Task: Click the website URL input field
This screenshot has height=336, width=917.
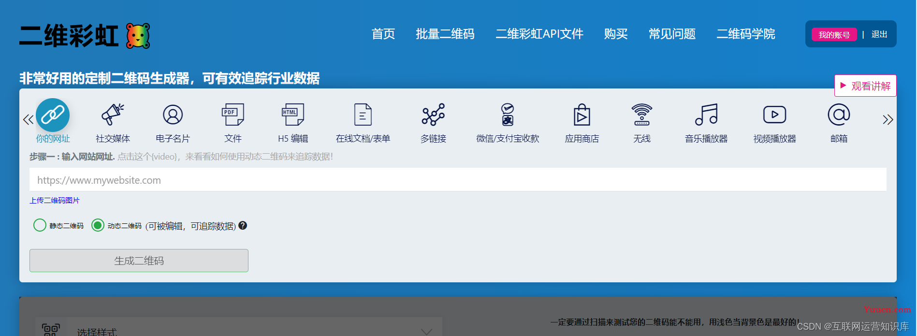Action: (x=458, y=180)
